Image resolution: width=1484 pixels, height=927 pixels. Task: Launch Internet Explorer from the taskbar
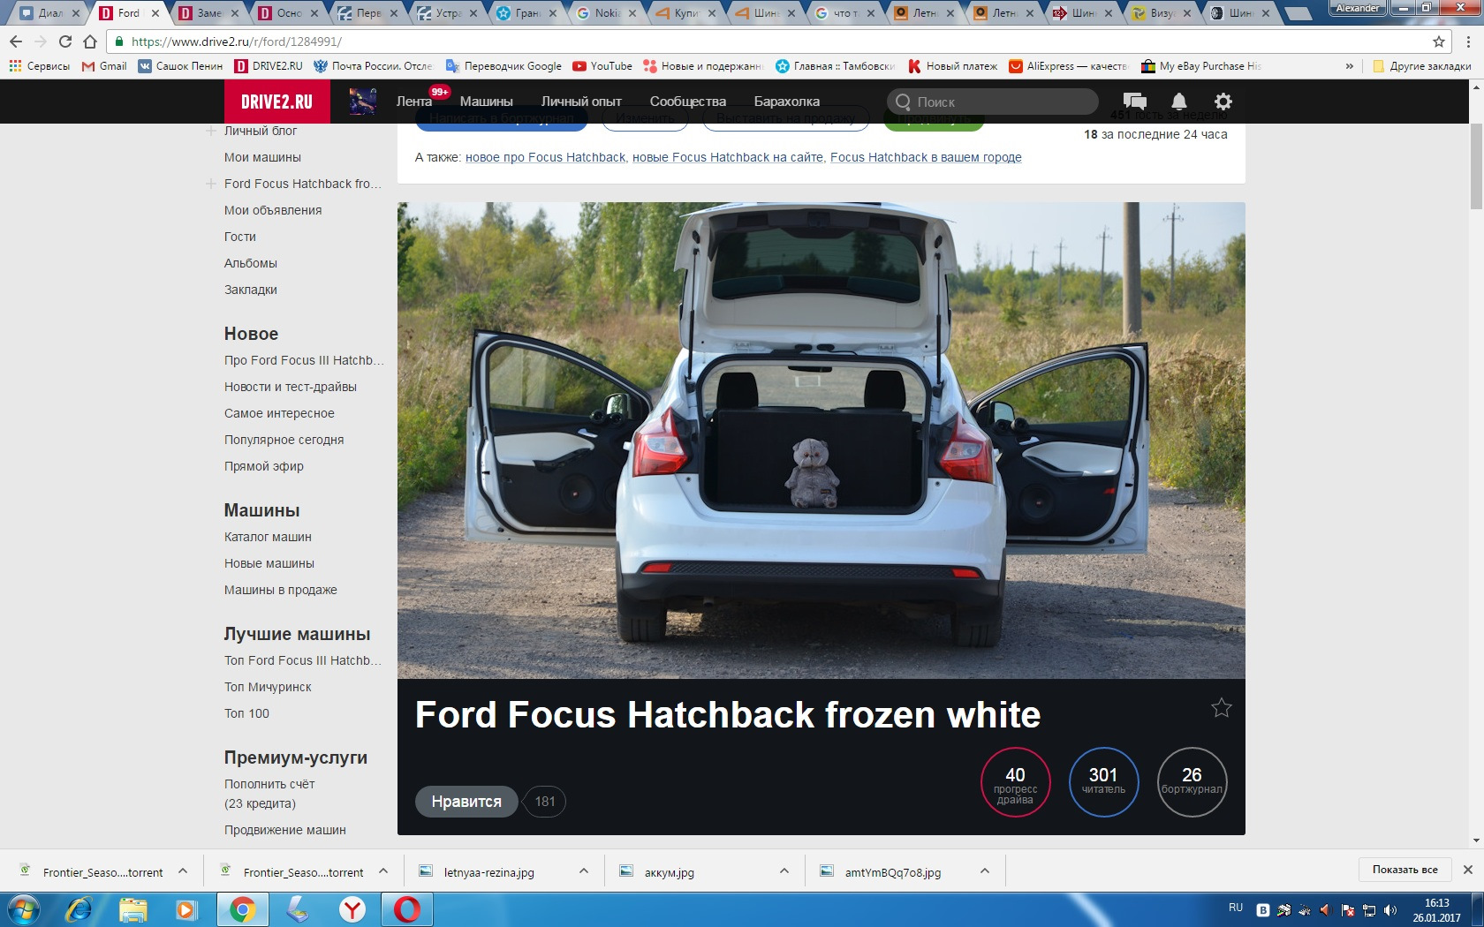pyautogui.click(x=79, y=909)
